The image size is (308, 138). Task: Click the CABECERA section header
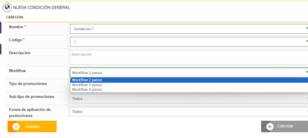(14, 17)
